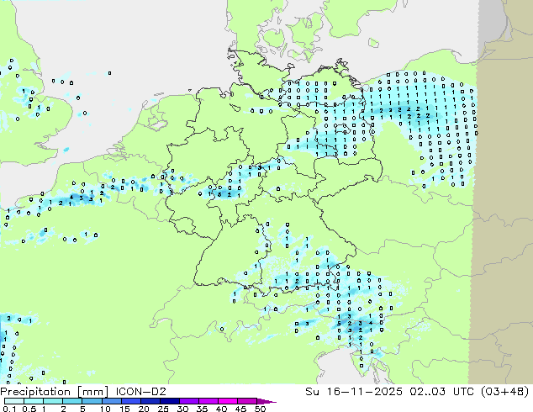Viewport: 533px width, 412px height.
Task: Click the '0.5' legend tick label
Action: pos(29,409)
